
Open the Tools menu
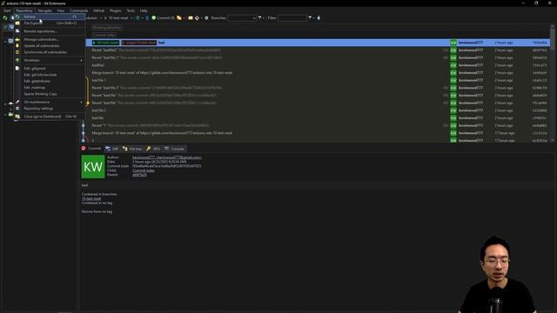coord(131,10)
